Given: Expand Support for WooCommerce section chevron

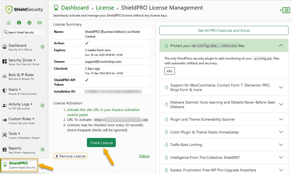Looking at the screenshot, I should pos(281,87).
